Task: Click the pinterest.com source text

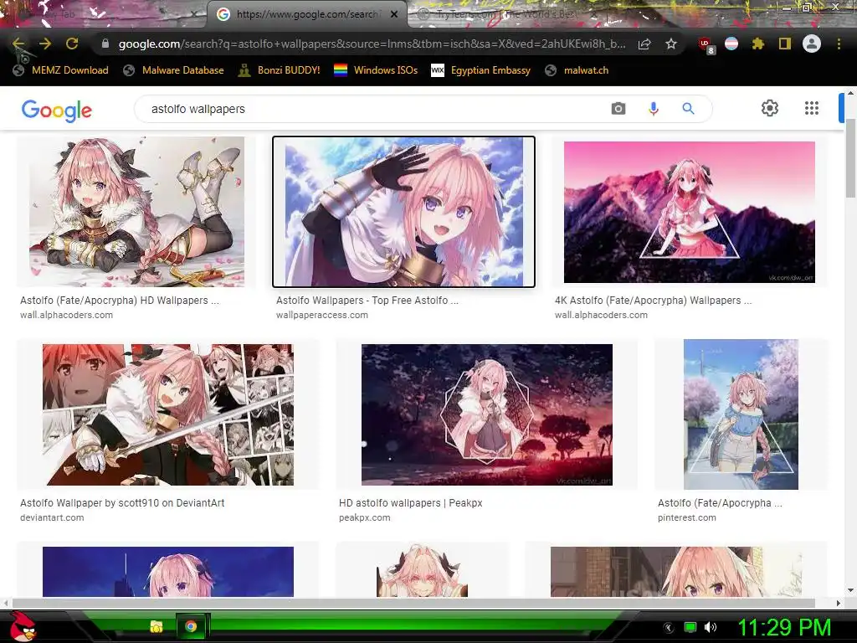Action: 686,517
